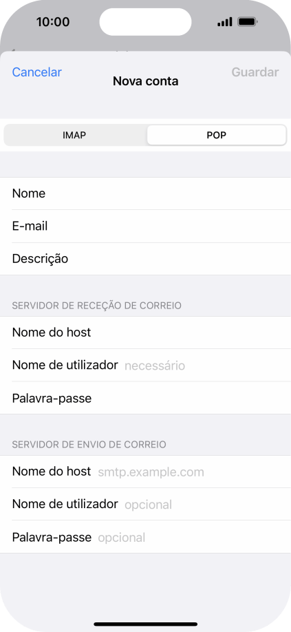Tap the Servidor de receção de correio header
291x632 pixels.
(96, 306)
